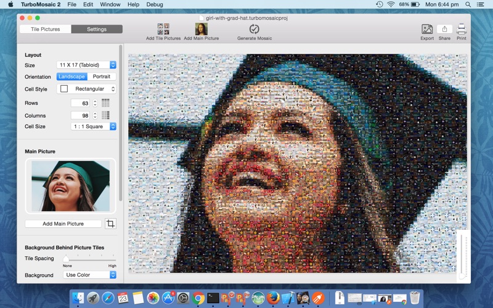Open the Debug menu
The width and height of the screenshot is (493, 308).
[x=155, y=4]
